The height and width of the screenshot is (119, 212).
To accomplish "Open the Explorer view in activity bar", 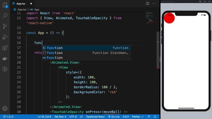I will [5, 5].
